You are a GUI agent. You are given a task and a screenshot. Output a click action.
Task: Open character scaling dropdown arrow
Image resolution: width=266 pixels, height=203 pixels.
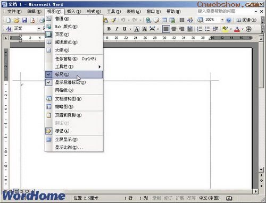coord(158,29)
